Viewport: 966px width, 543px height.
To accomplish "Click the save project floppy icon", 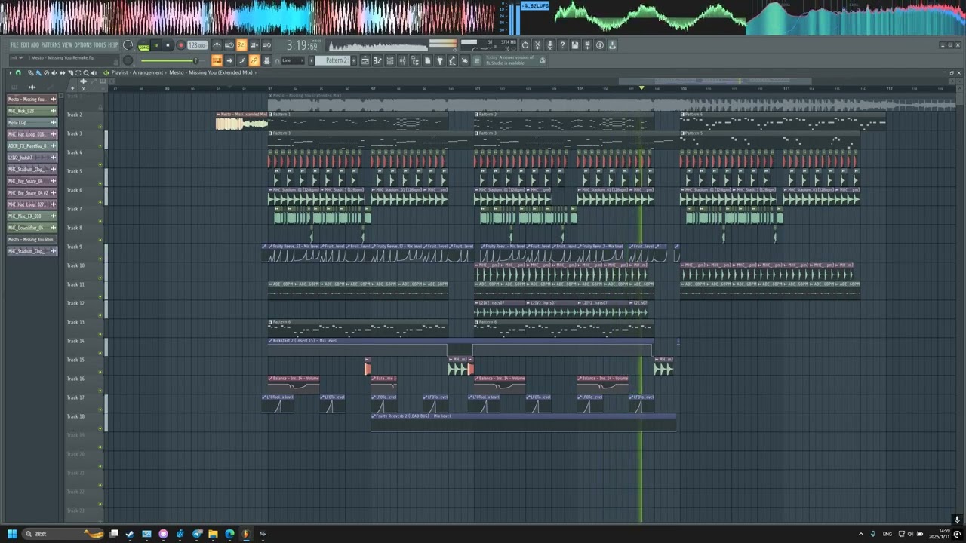I will [x=574, y=45].
